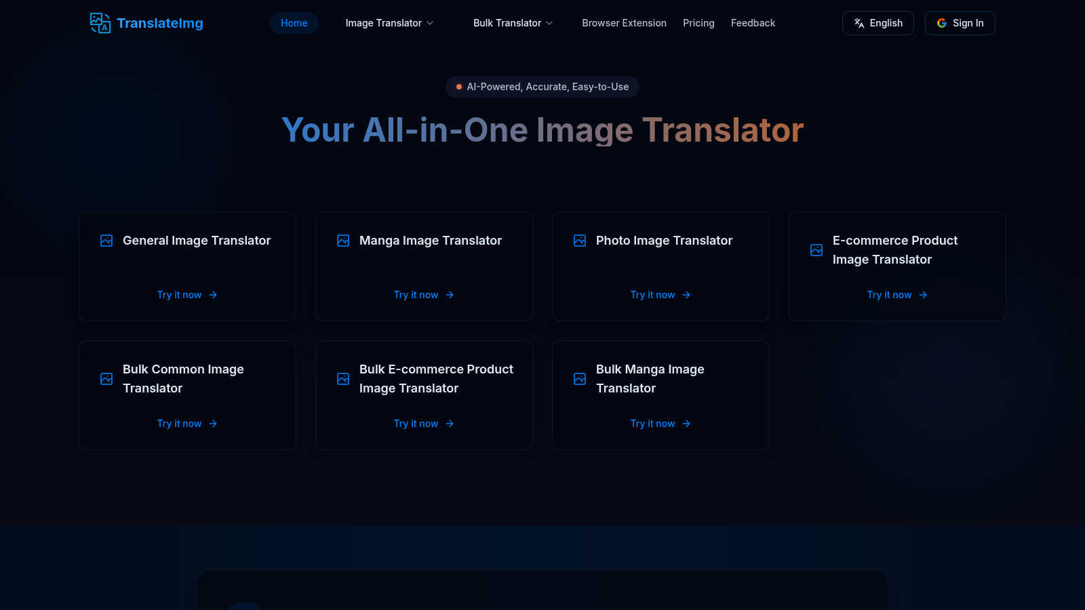1085x610 pixels.
Task: Click the arrow beside General Image Translator's Try it now
Action: pyautogui.click(x=213, y=295)
